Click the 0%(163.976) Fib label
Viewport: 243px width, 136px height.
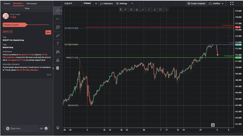coord(73,105)
